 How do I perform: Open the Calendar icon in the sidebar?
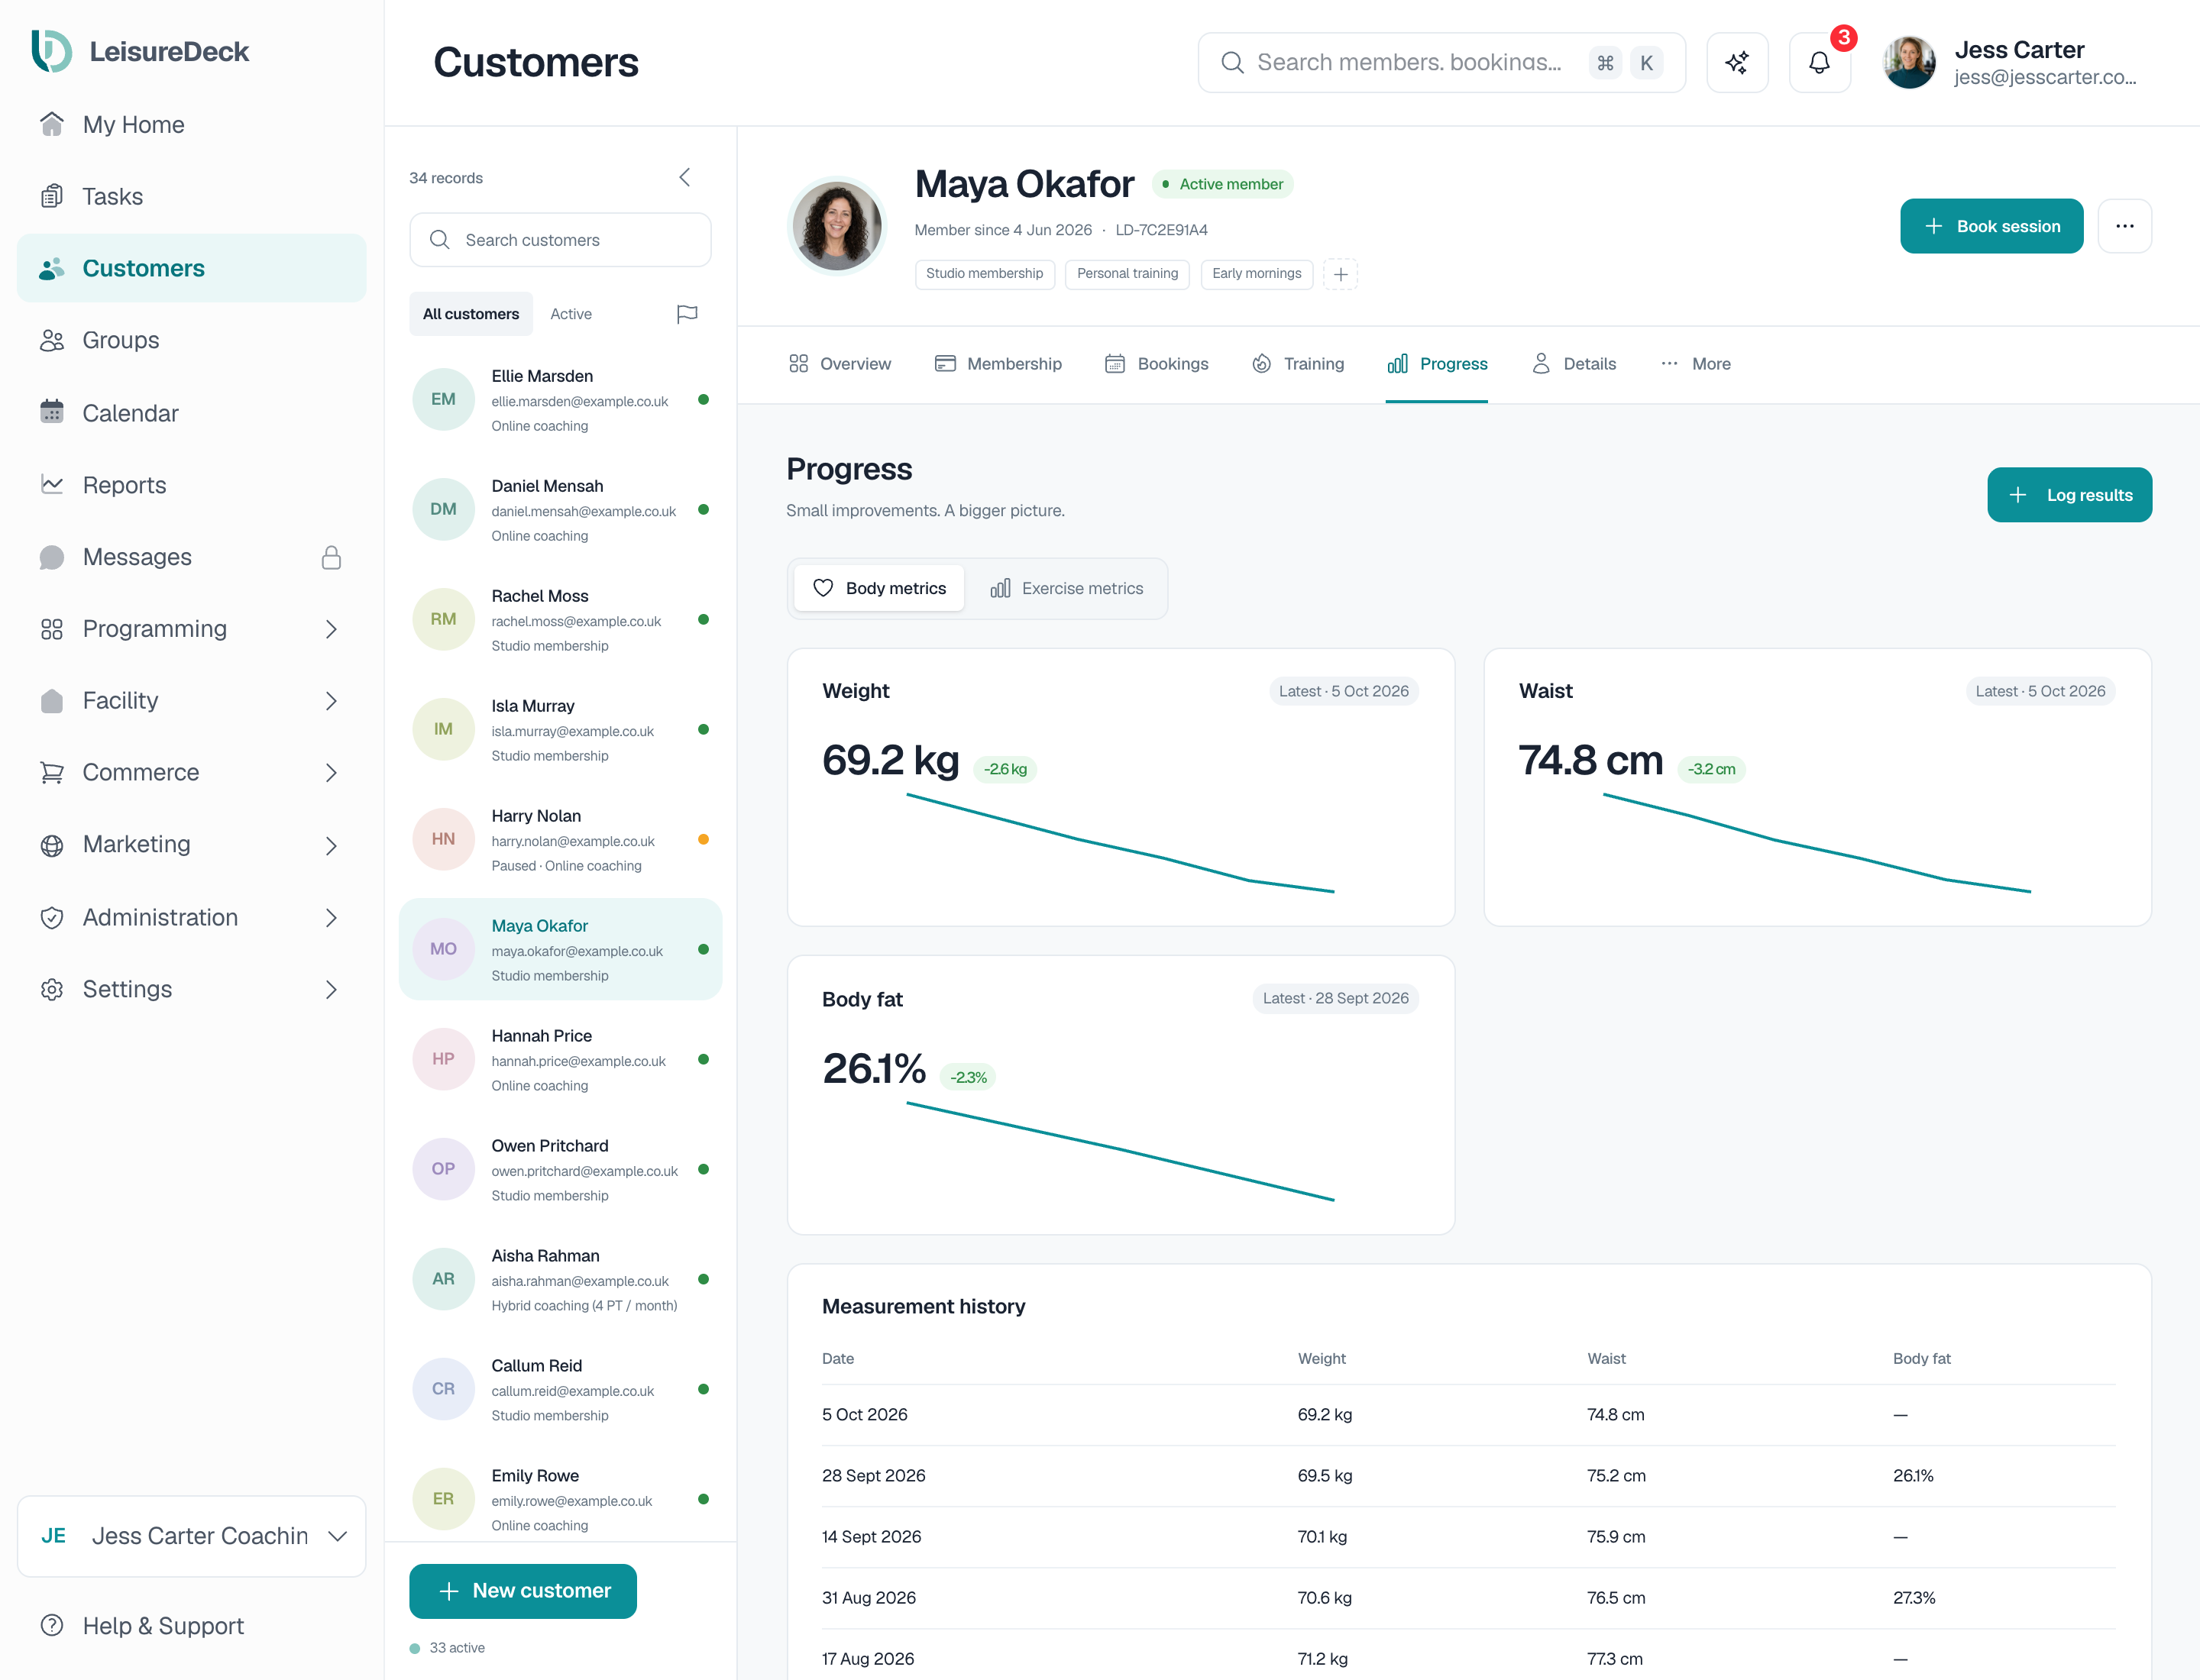(52, 412)
